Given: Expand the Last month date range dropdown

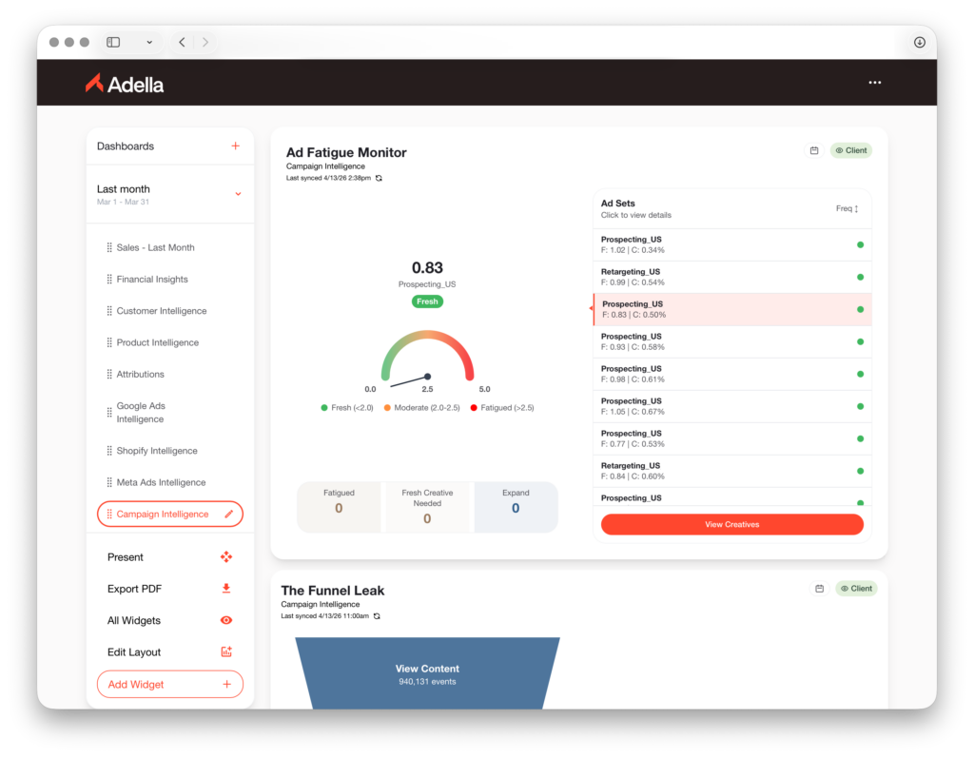Looking at the screenshot, I should (x=238, y=194).
